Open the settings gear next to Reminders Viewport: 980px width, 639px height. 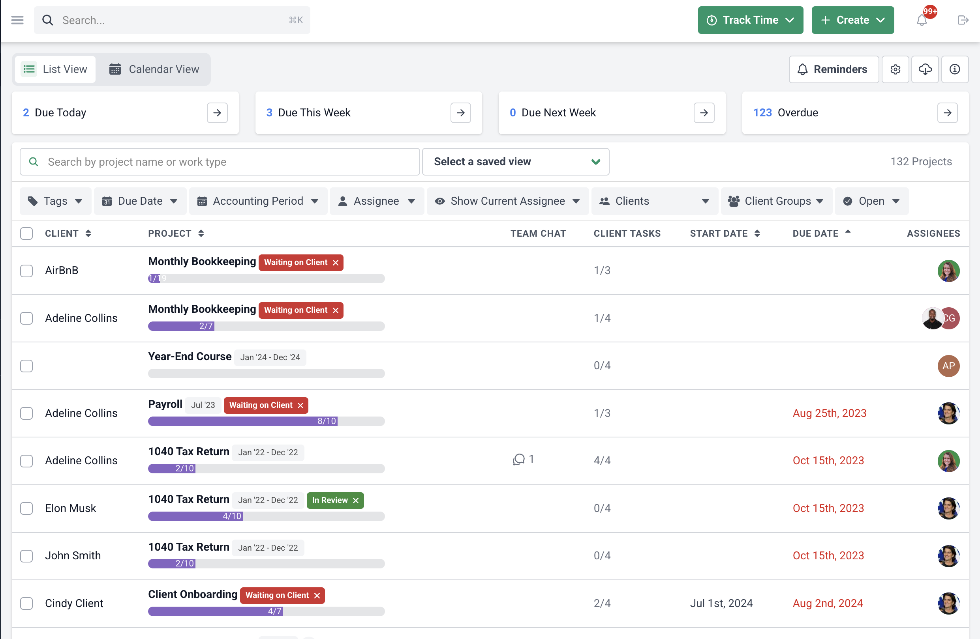click(896, 69)
